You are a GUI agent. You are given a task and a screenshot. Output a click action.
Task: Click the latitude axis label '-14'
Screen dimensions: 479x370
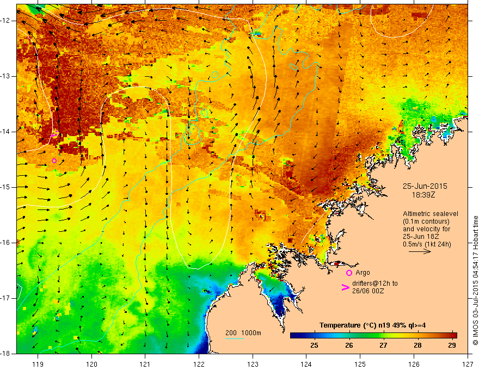[5, 132]
